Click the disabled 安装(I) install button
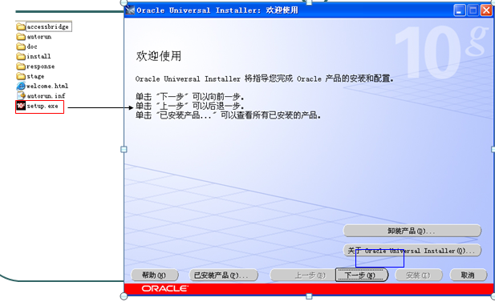The width and height of the screenshot is (495, 302). click(418, 276)
